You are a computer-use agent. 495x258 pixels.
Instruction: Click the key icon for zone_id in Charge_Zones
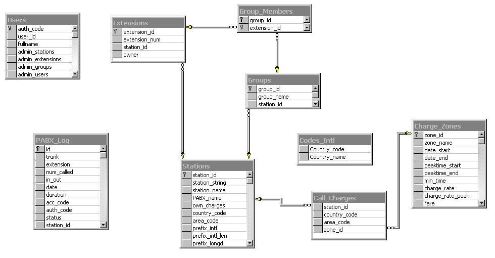click(417, 135)
